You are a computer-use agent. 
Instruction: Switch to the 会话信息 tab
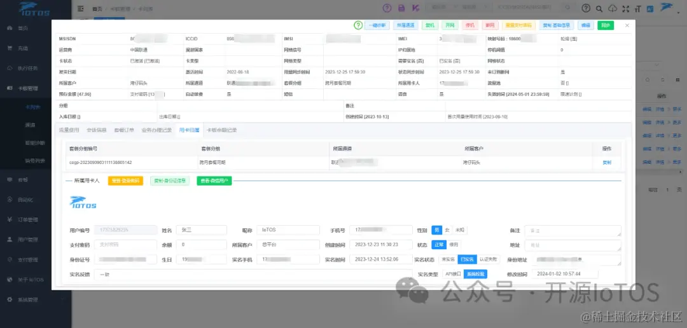point(97,130)
